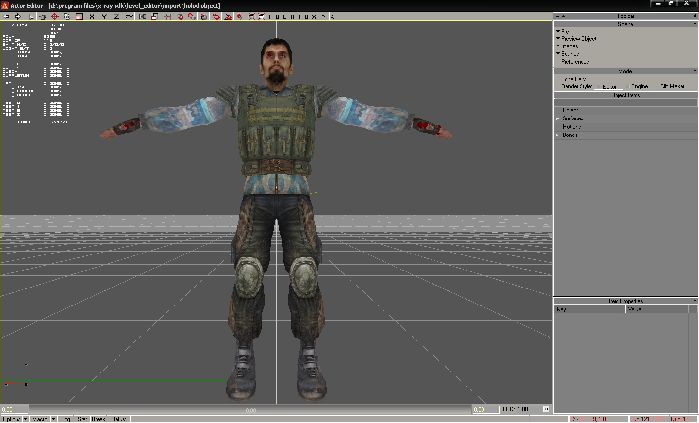Select Editor render style
Image resolution: width=699 pixels, height=423 pixels.
[x=608, y=86]
